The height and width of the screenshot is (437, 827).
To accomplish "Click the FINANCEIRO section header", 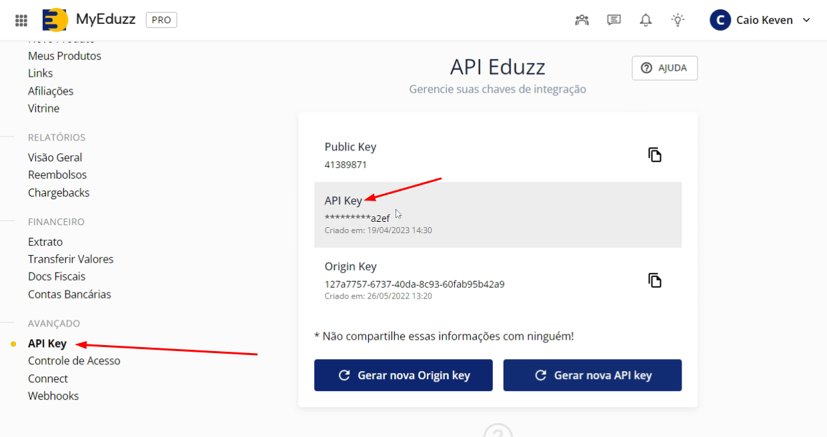I will (x=56, y=222).
